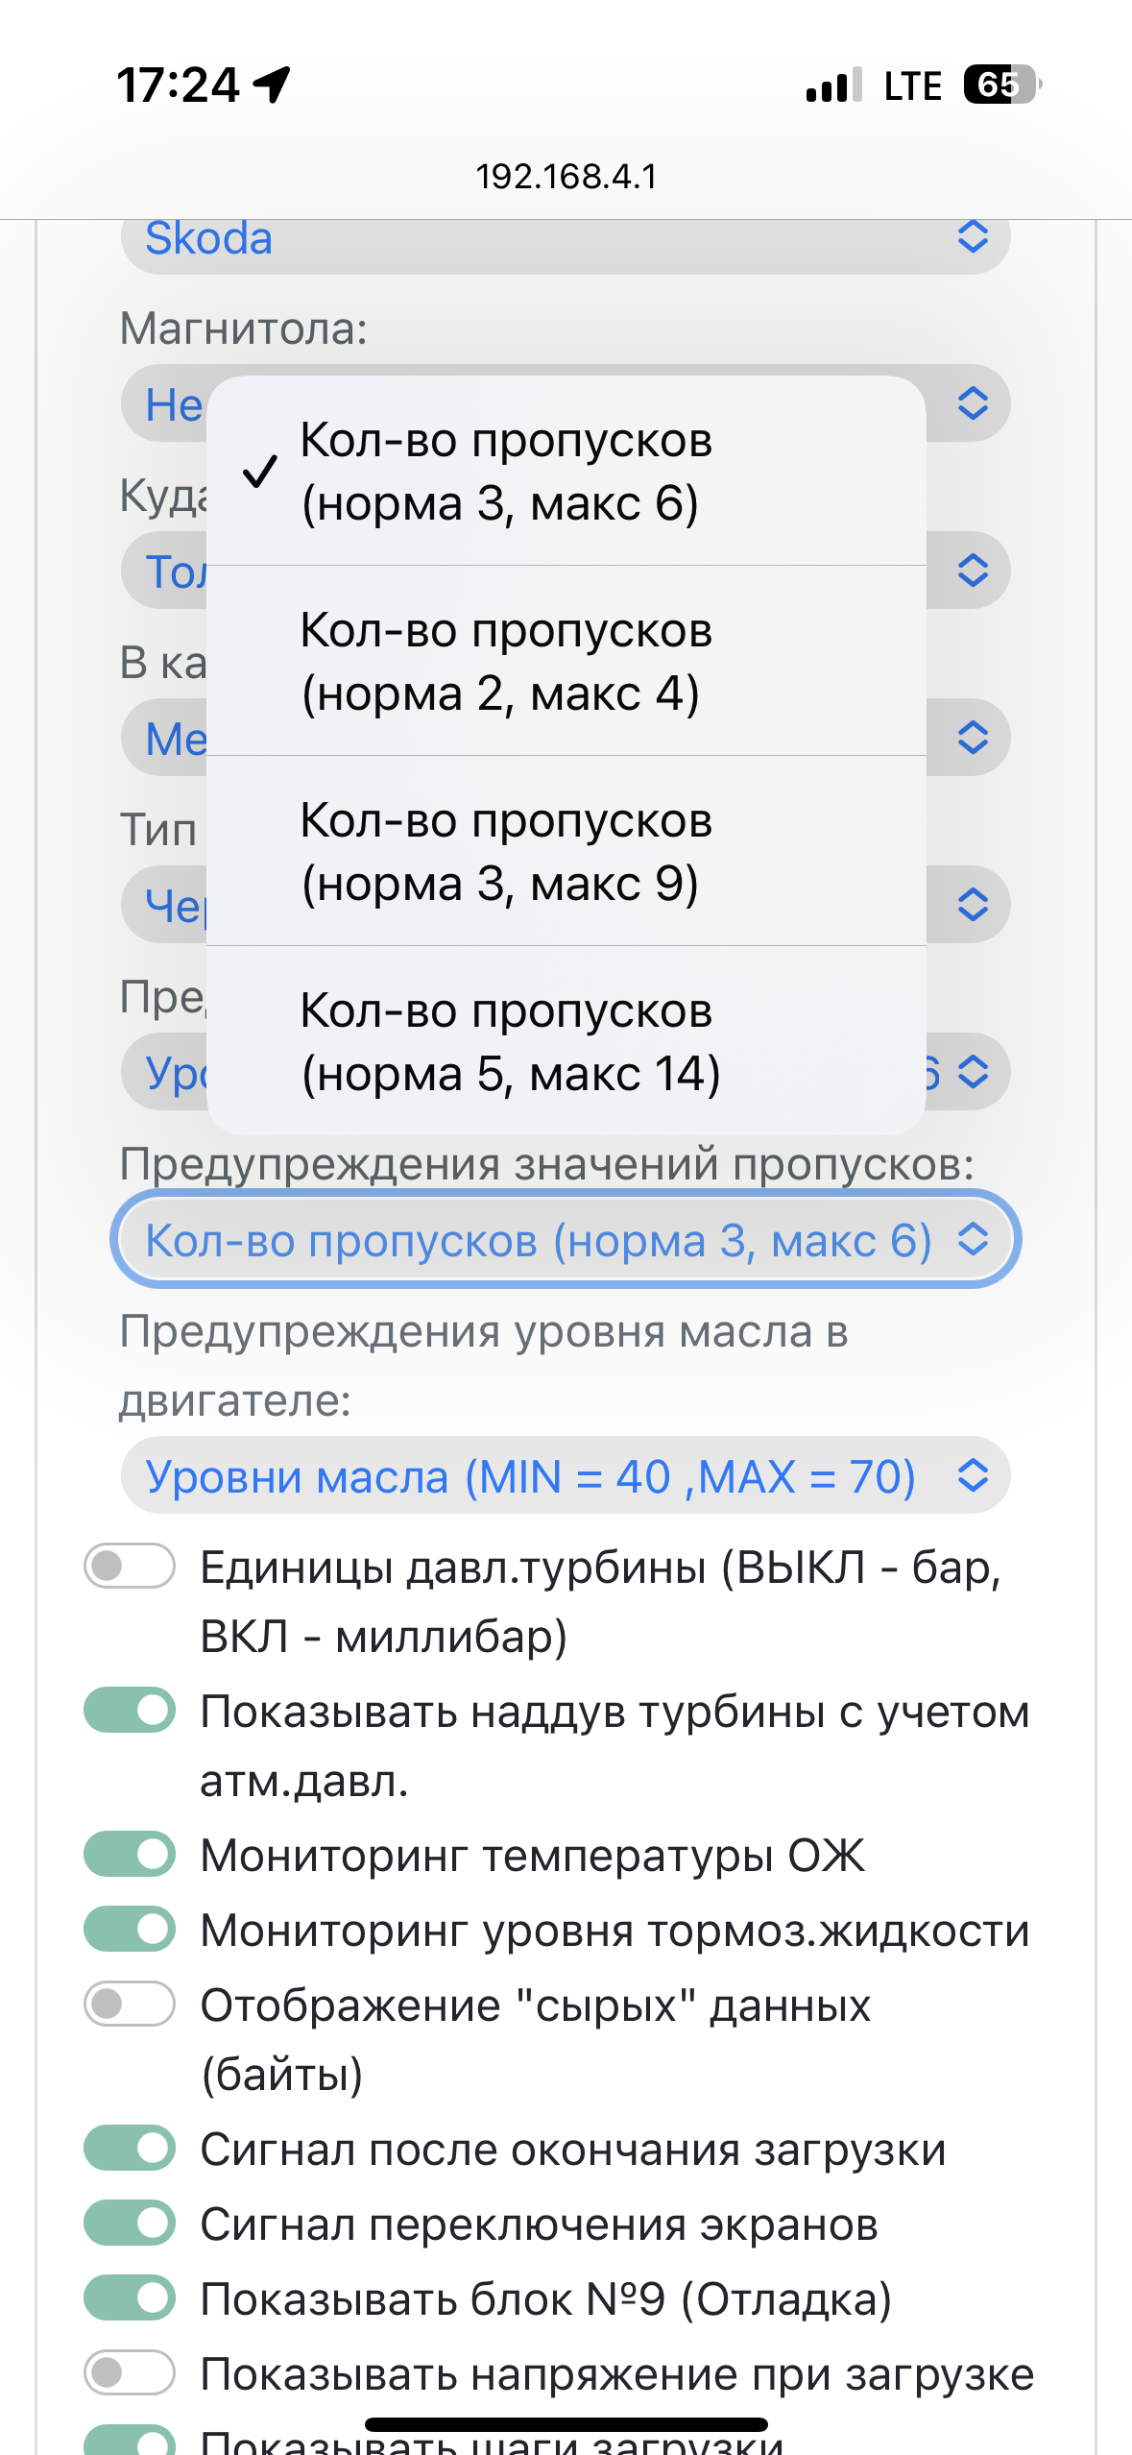Enable Отображение сырых данных (байты)
The image size is (1132, 2455).
pyautogui.click(x=130, y=2005)
